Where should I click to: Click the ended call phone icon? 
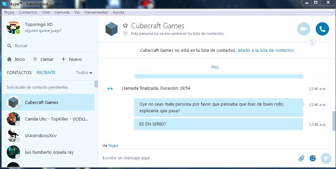[110, 89]
